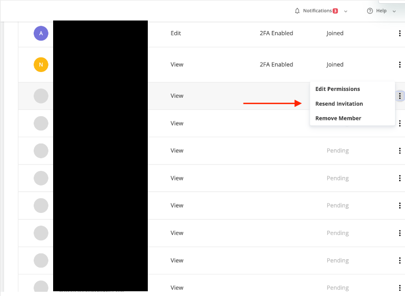
Task: Select Remove Member from the context menu
Action: coord(338,118)
